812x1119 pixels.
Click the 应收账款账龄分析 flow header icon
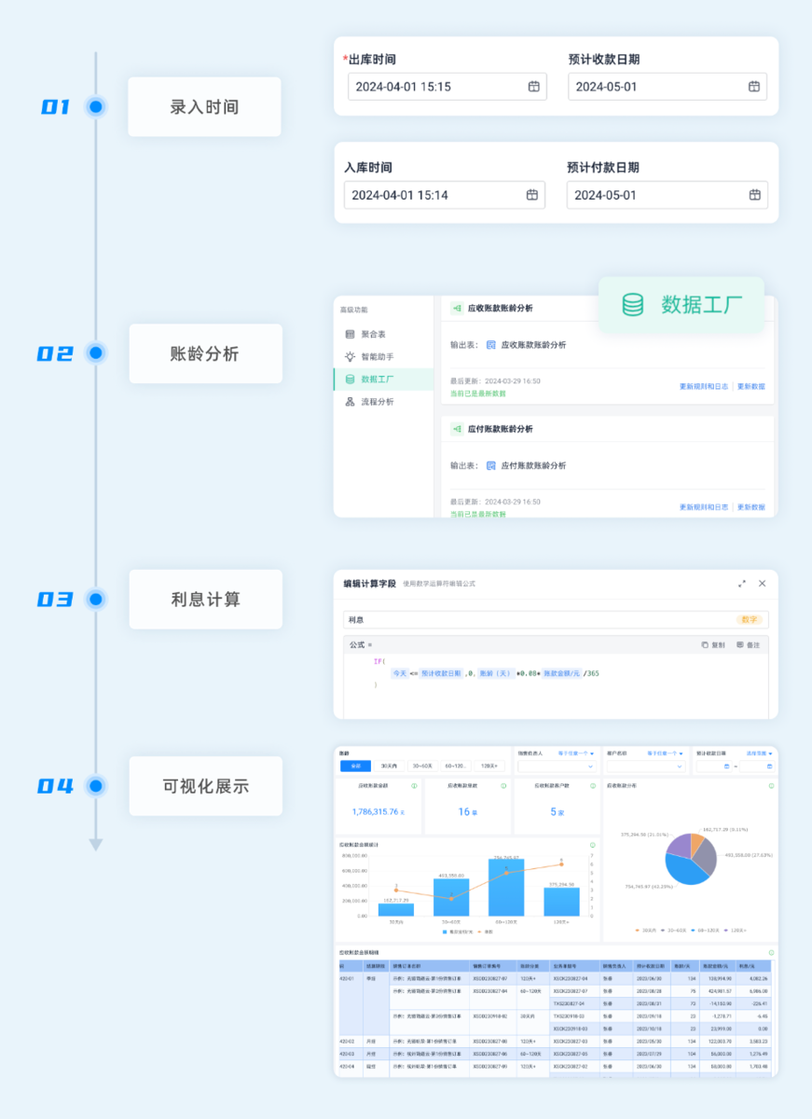(x=458, y=308)
